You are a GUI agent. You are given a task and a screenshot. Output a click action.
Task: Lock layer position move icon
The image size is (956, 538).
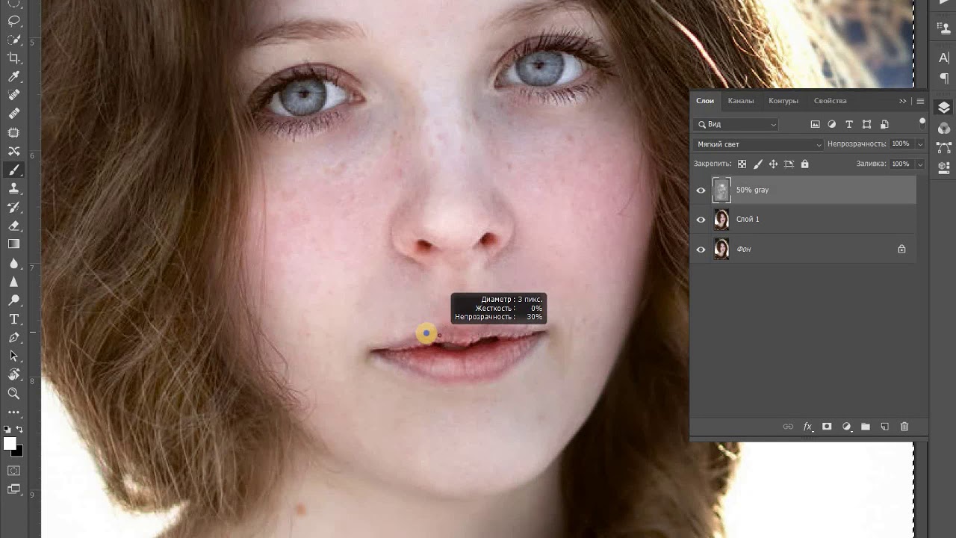tap(773, 164)
